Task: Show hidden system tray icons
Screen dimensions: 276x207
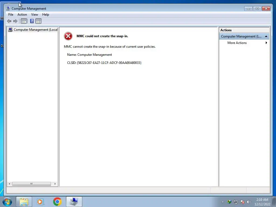Action: pos(223,202)
